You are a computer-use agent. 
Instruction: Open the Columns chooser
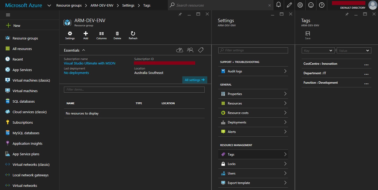(x=102, y=36)
